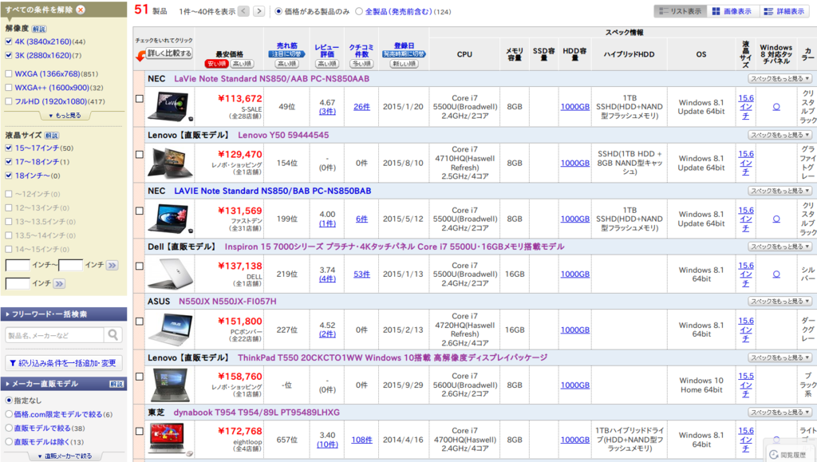Sort by 登録日 column header
817x462 pixels.
404,45
